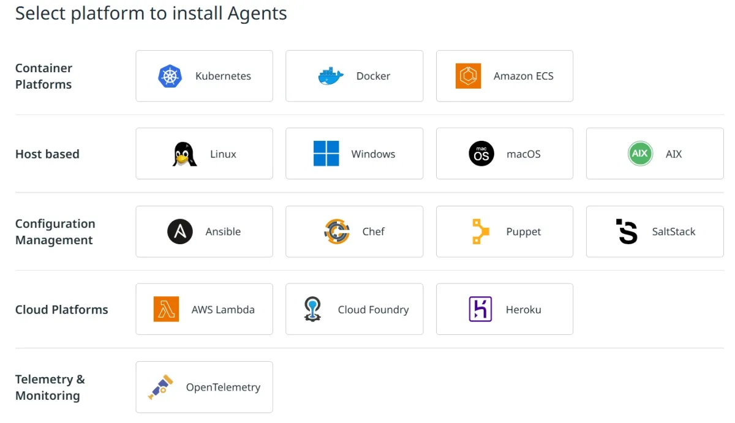The height and width of the screenshot is (423, 735).
Task: Pick the SaltStack text label
Action: point(674,231)
